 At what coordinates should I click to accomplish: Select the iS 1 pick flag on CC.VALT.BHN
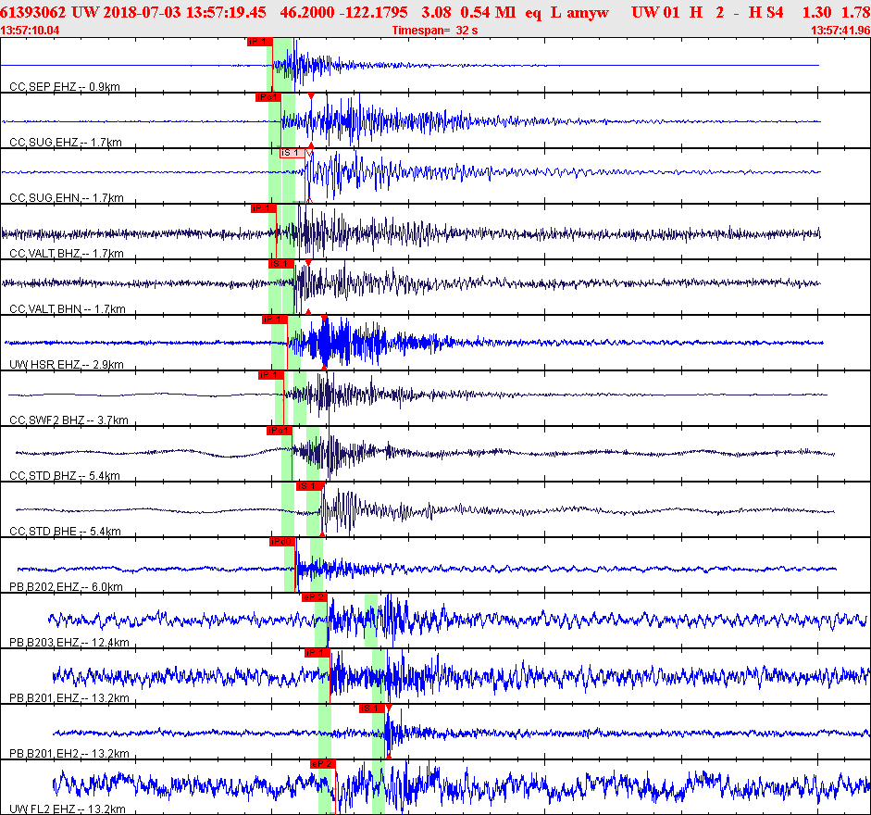click(x=280, y=264)
